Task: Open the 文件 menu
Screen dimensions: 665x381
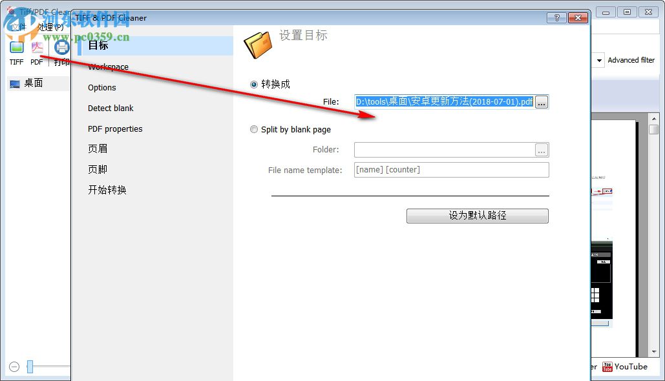Action: pyautogui.click(x=19, y=27)
